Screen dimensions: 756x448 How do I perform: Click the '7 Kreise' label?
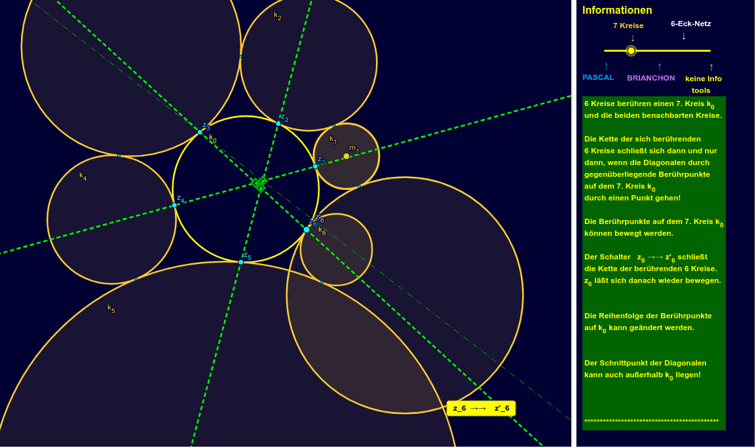[x=628, y=26]
